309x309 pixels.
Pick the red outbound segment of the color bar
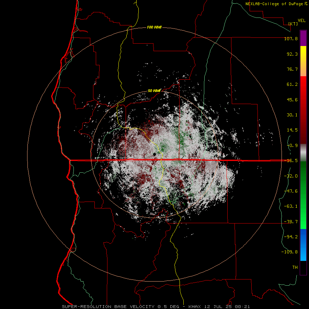click(303, 110)
